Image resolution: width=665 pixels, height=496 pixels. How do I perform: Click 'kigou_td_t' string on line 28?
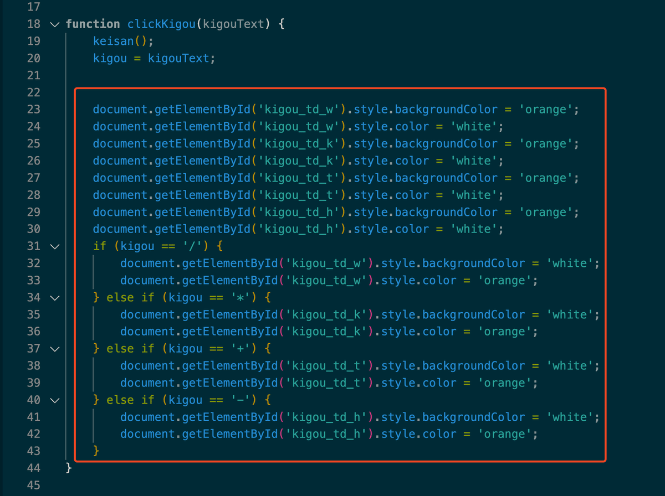pos(299,195)
